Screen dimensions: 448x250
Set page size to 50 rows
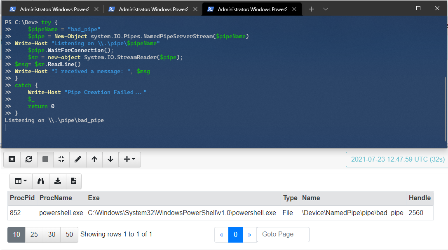[69, 235]
